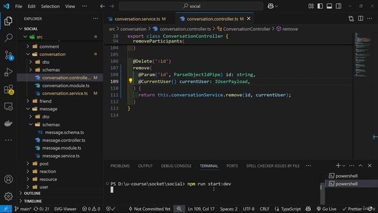Viewport: 378px width, 213px height.
Task: Switch to the DEBUG CONSOLE tab
Action: (176, 166)
